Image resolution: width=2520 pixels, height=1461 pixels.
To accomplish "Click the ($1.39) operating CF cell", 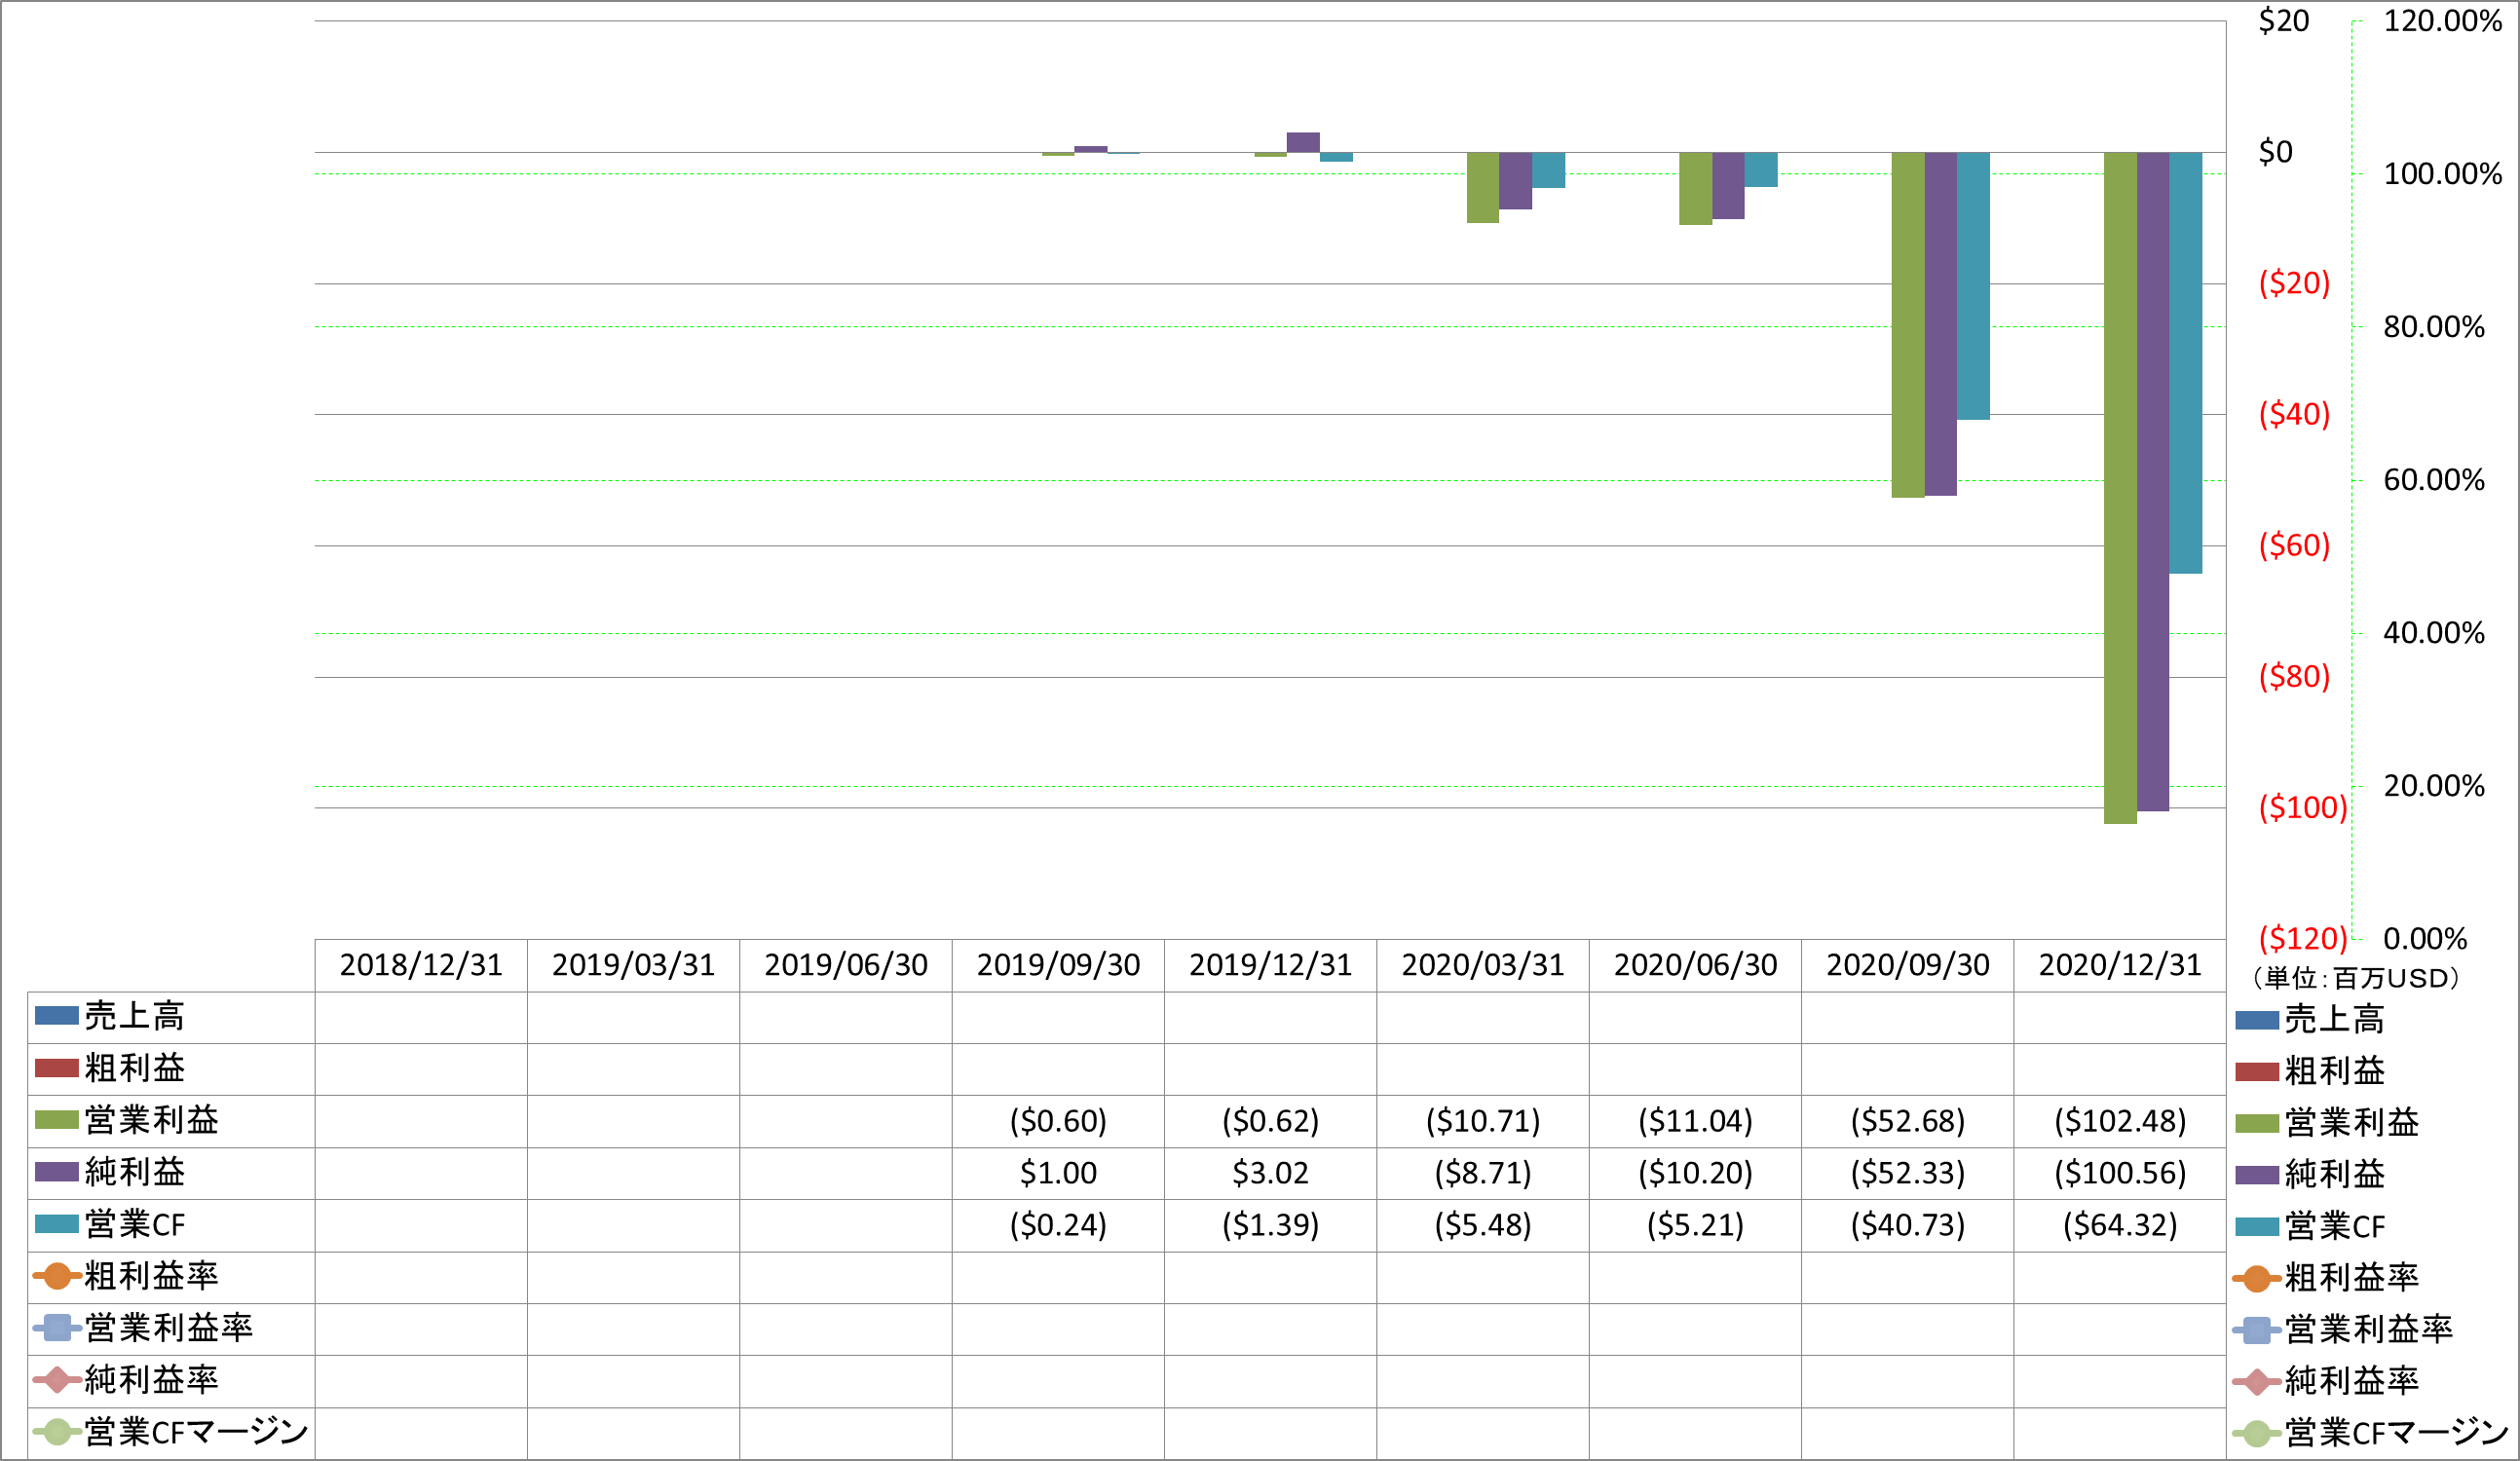I will coord(1270,1225).
